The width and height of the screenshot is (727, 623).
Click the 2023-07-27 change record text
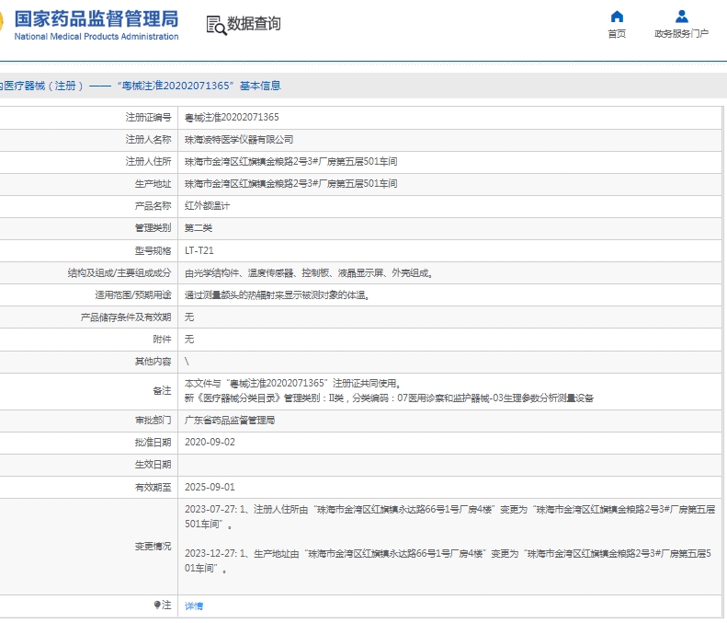point(449,516)
